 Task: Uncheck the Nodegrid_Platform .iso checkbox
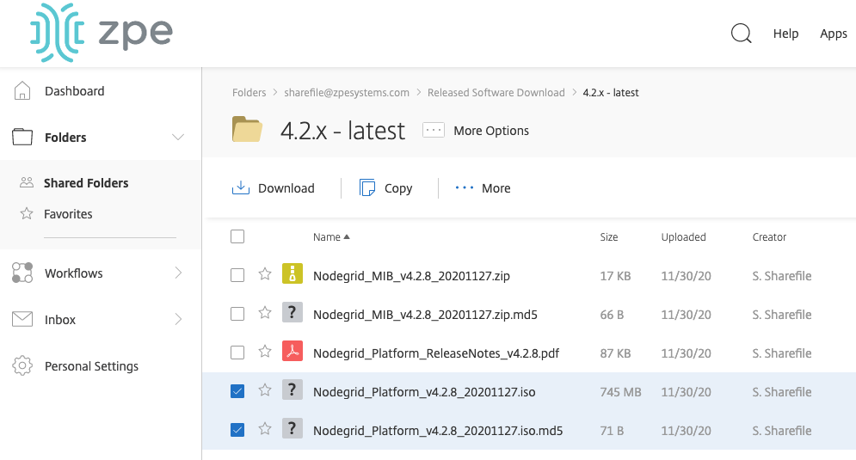coord(237,391)
